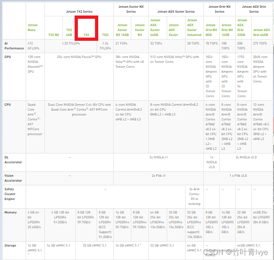The width and height of the screenshot is (274, 260).
Task: Click the 1.26 TFLOPs cell
Action: [105, 46]
